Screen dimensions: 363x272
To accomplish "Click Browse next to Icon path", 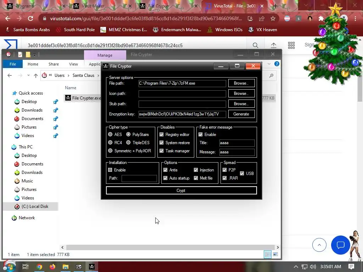I will [x=241, y=93].
